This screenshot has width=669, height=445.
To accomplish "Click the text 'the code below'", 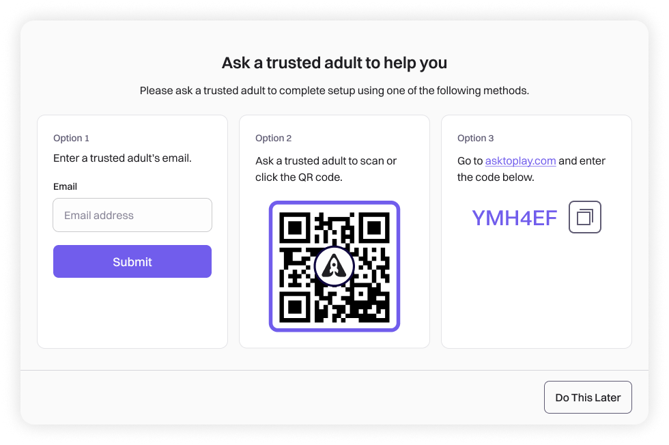I will 496,177.
